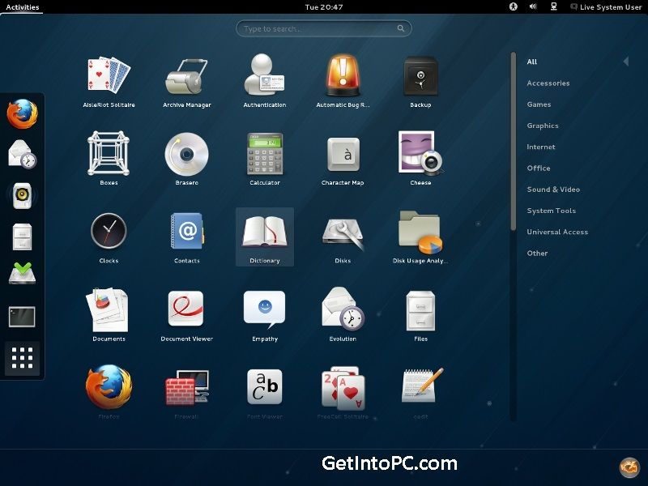Click the clock showing Tue 20:47
The width and height of the screenshot is (648, 486).
click(324, 6)
